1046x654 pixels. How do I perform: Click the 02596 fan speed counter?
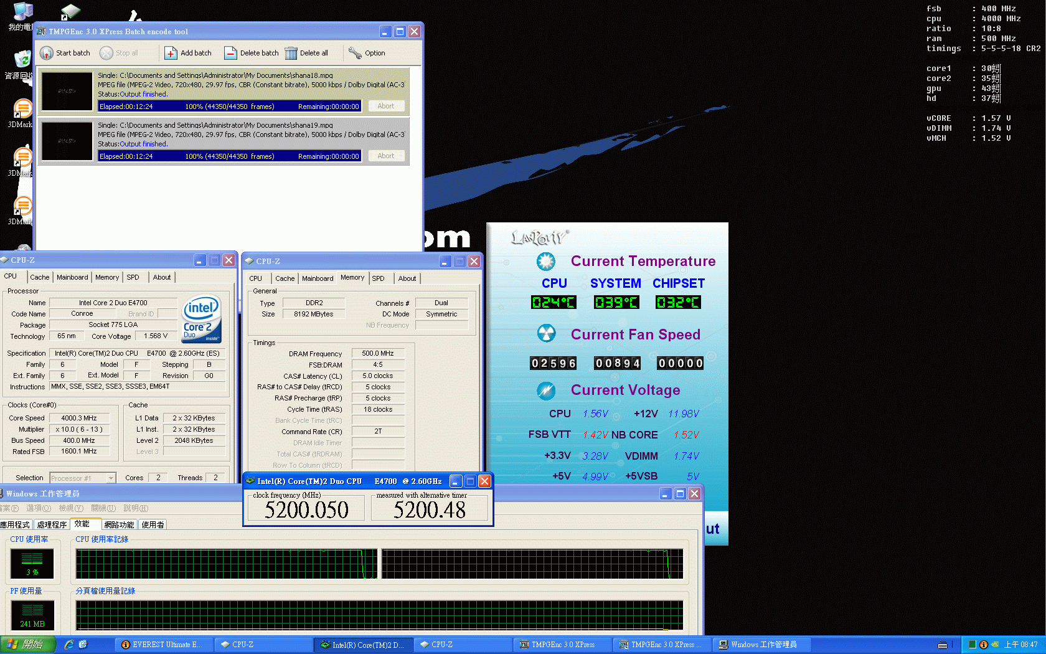[x=554, y=363]
